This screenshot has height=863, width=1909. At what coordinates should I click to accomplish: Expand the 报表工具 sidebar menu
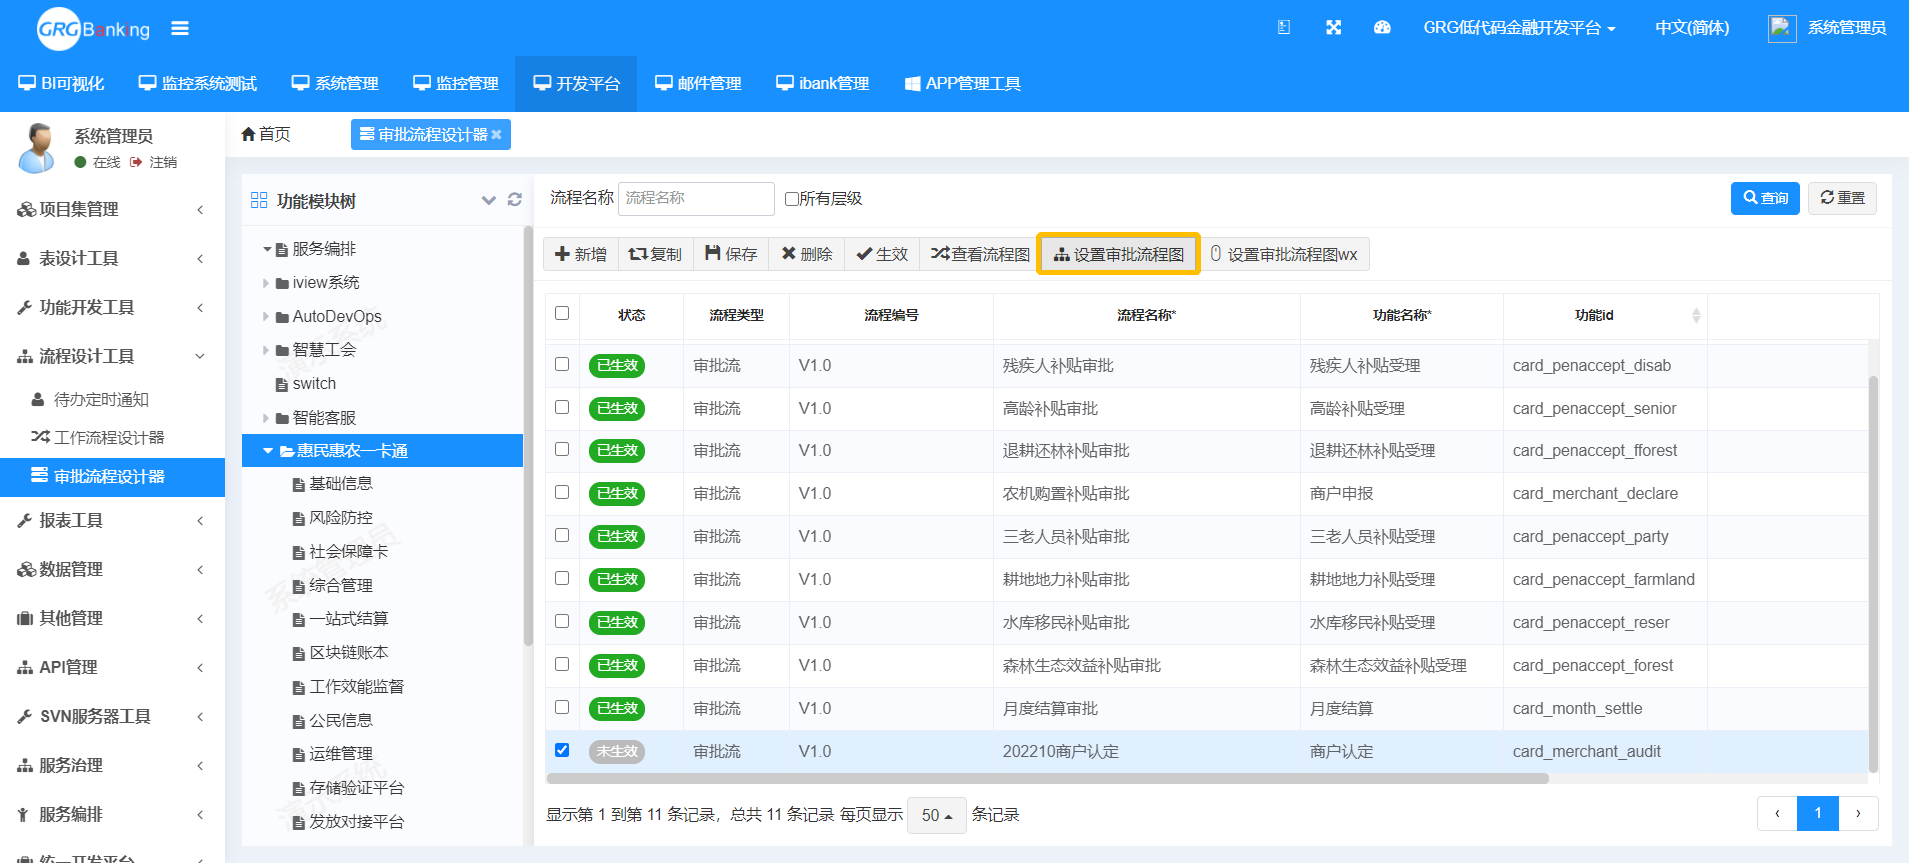click(x=112, y=520)
